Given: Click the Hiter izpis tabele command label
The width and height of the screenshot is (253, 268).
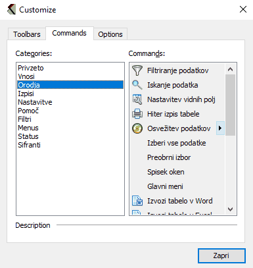Looking at the screenshot, I should tap(173, 114).
